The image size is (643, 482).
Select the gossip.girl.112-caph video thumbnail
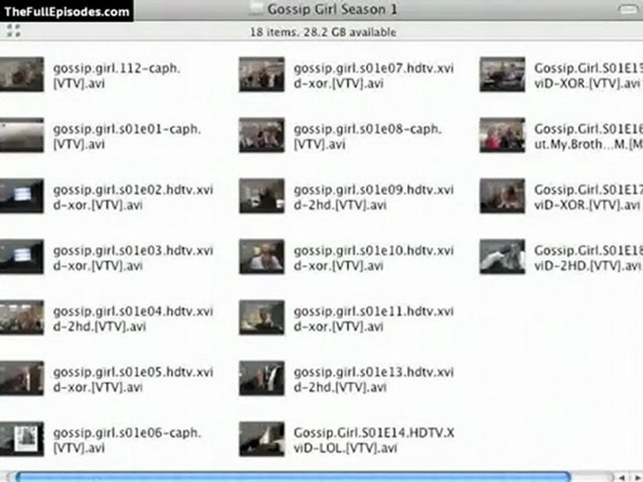[21, 74]
